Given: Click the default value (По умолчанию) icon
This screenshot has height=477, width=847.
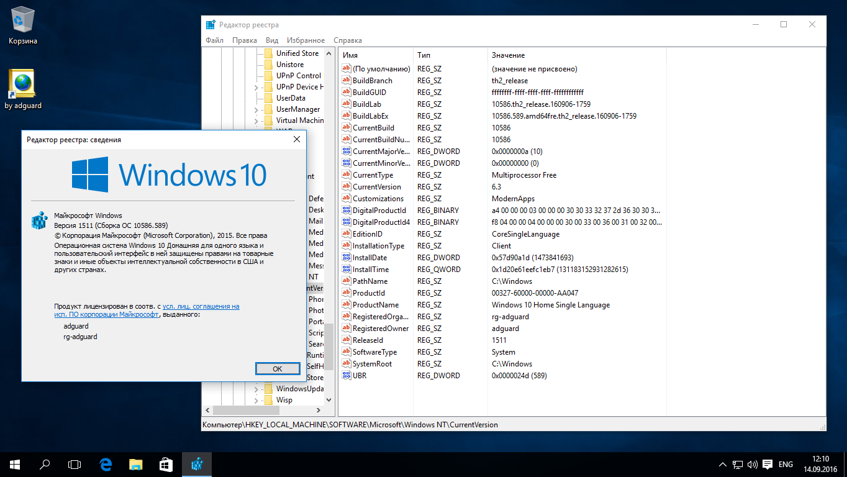Looking at the screenshot, I should (346, 69).
